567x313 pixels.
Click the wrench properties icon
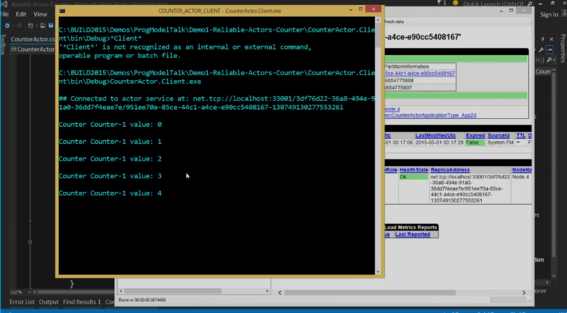click(x=541, y=50)
